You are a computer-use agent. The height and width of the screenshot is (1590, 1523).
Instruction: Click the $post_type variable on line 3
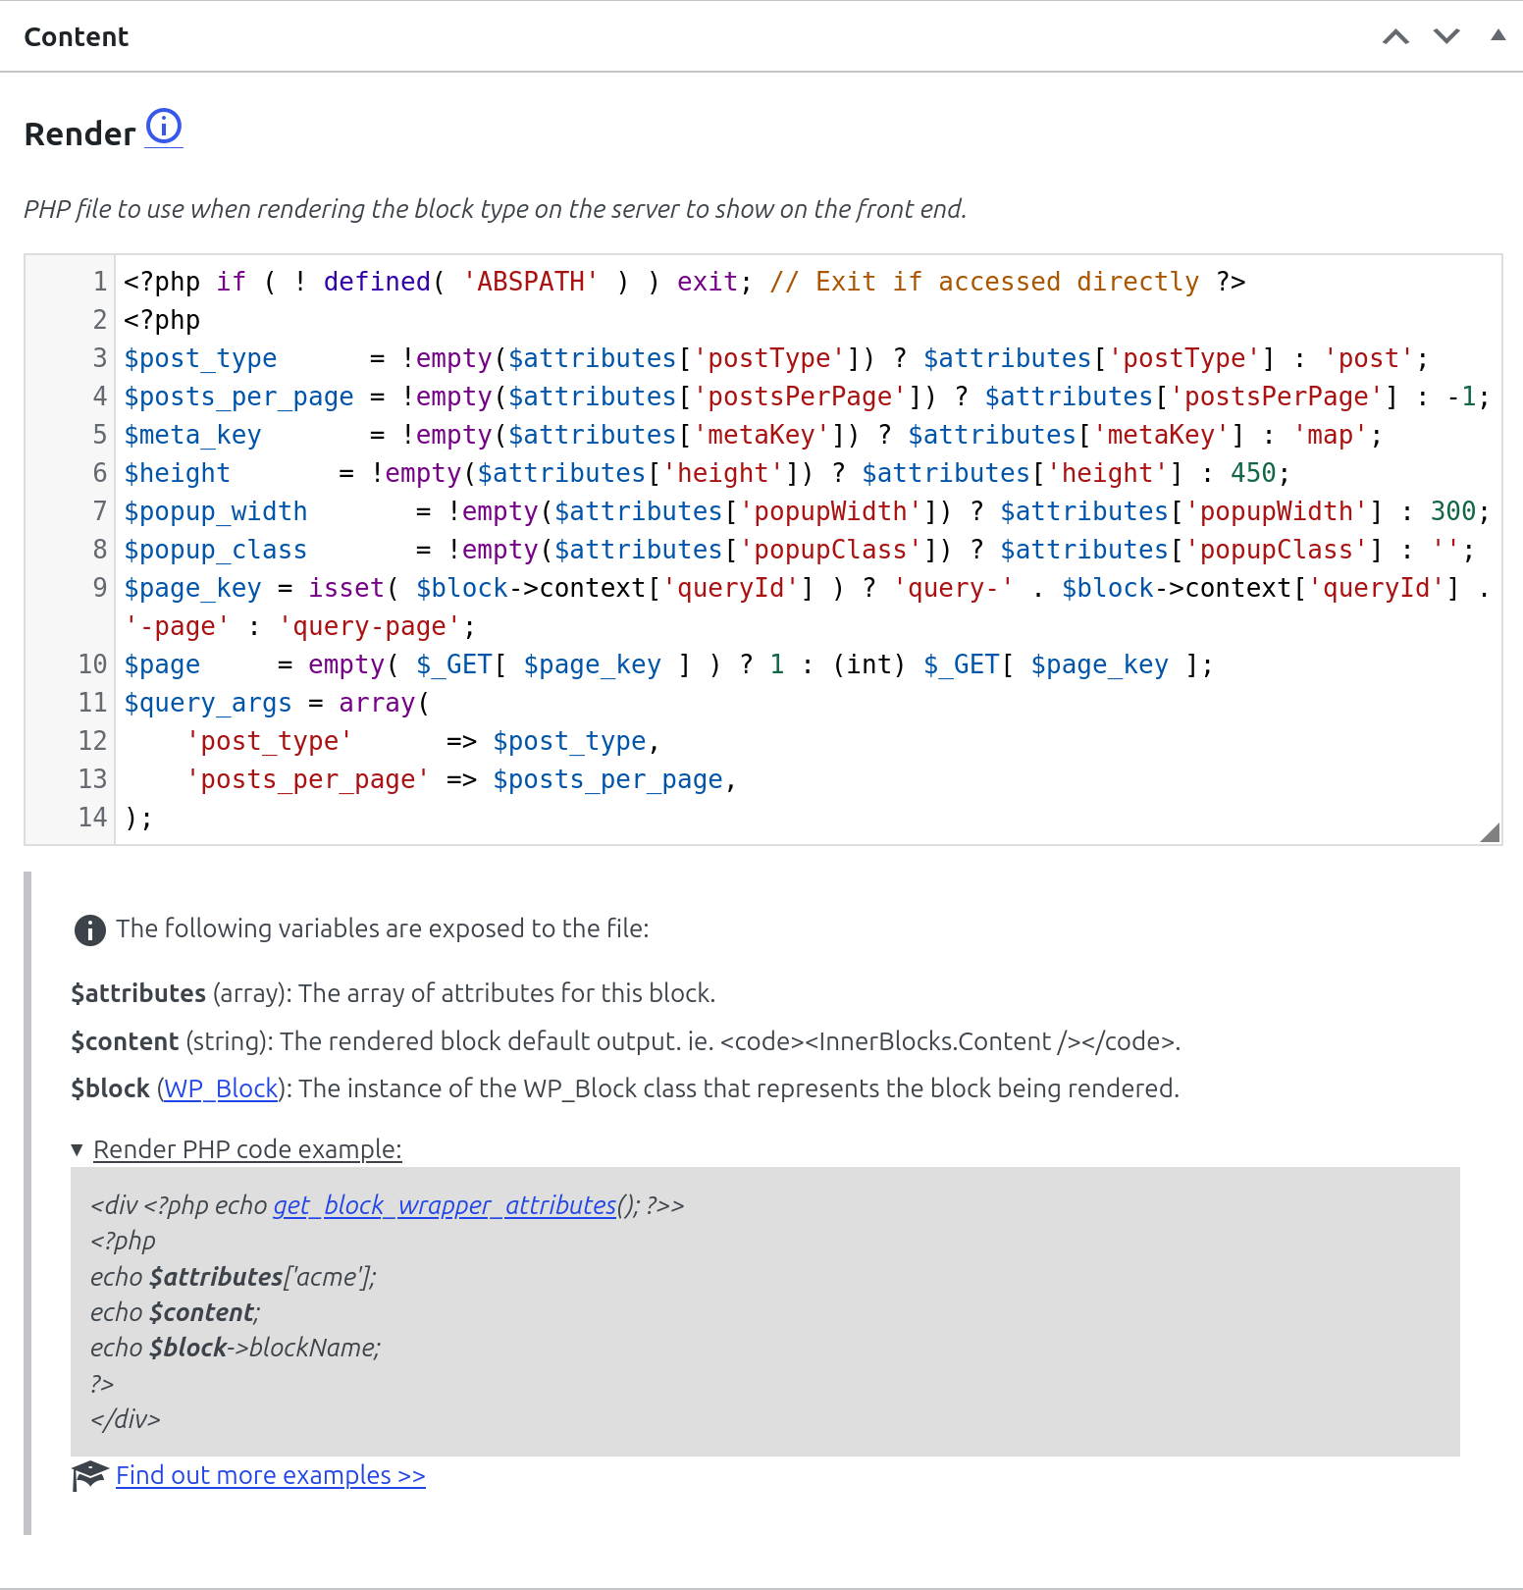200,358
